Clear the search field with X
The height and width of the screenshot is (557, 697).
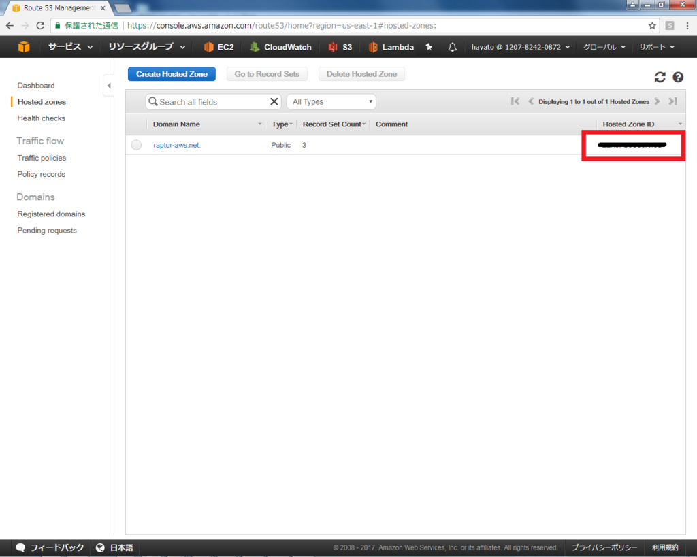(274, 102)
